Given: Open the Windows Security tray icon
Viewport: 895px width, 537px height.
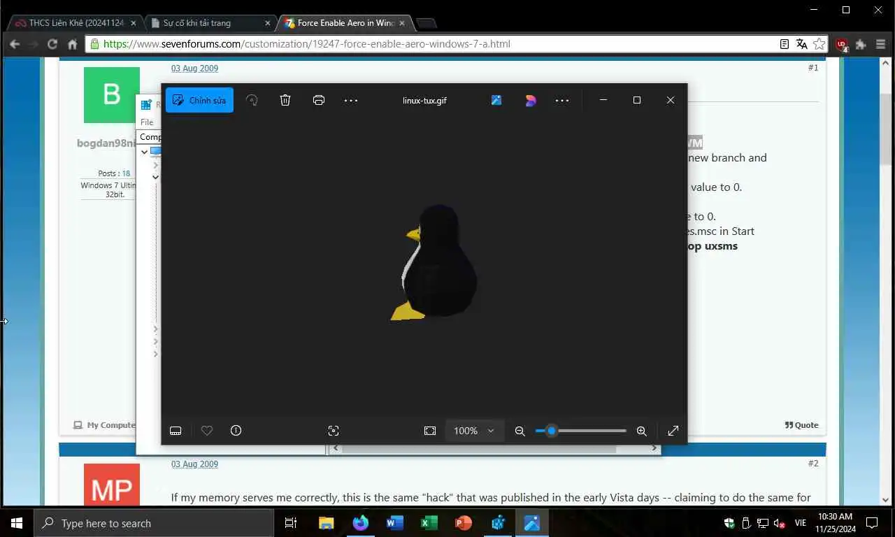Looking at the screenshot, I should (729, 523).
